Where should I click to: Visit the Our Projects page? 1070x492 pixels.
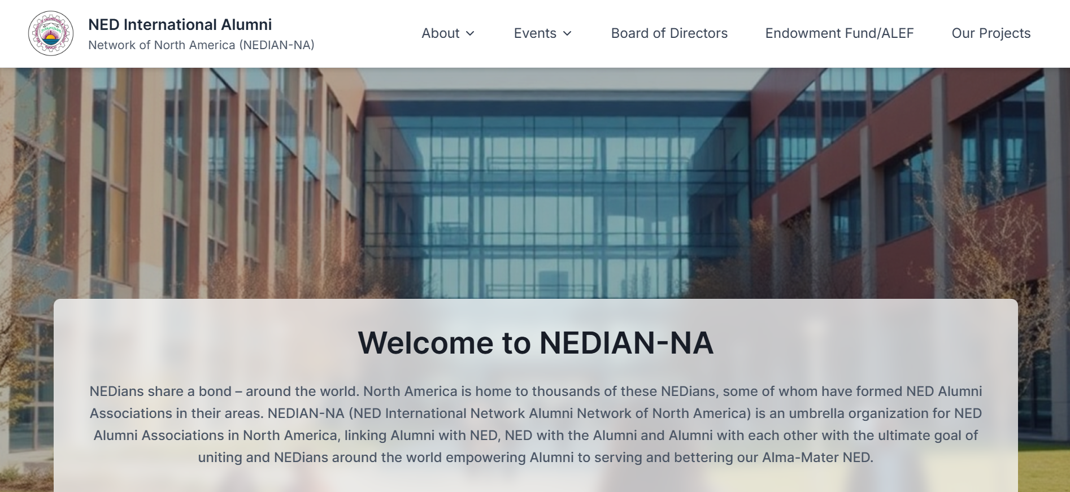(991, 33)
